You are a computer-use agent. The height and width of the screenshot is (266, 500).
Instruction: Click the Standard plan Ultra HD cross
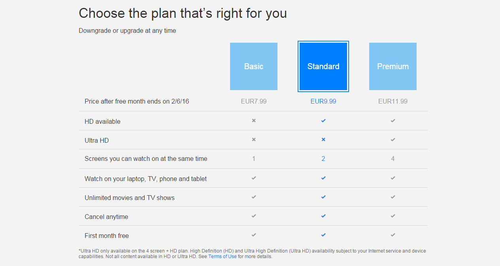(323, 140)
